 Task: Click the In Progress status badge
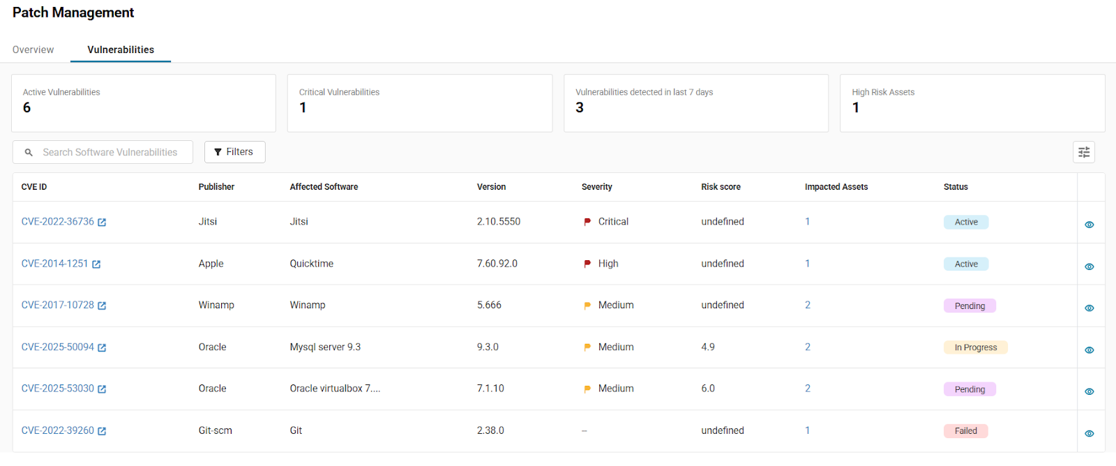pyautogui.click(x=976, y=347)
